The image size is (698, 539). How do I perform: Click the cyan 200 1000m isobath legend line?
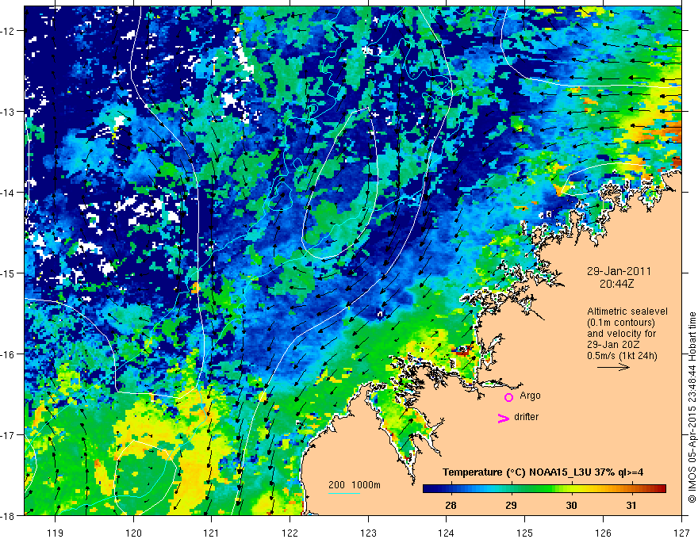click(344, 493)
